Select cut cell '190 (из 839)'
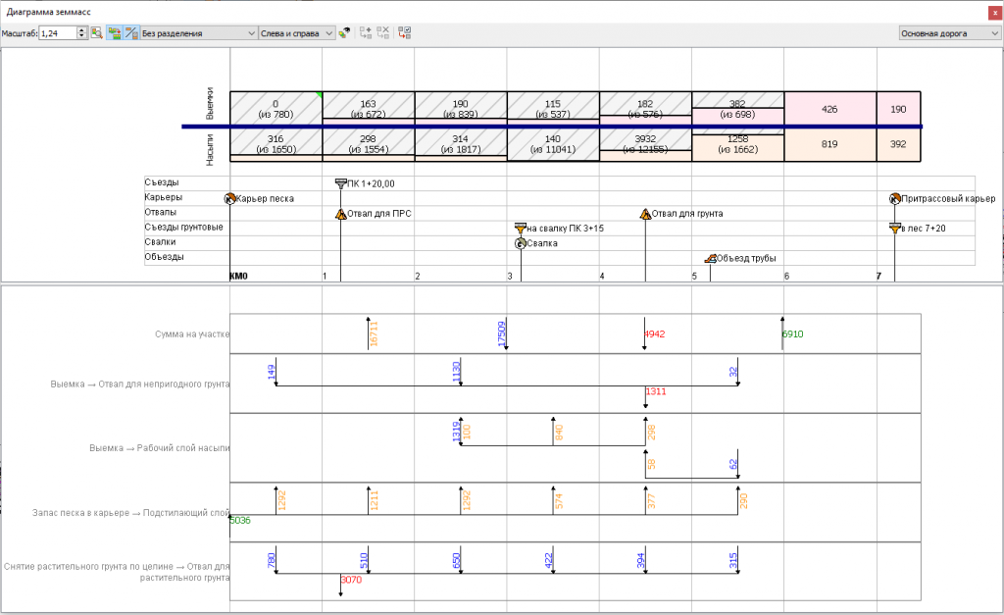1004x615 pixels. point(461,109)
